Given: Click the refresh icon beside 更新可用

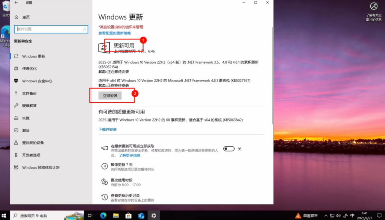Looking at the screenshot, I should coord(104,48).
